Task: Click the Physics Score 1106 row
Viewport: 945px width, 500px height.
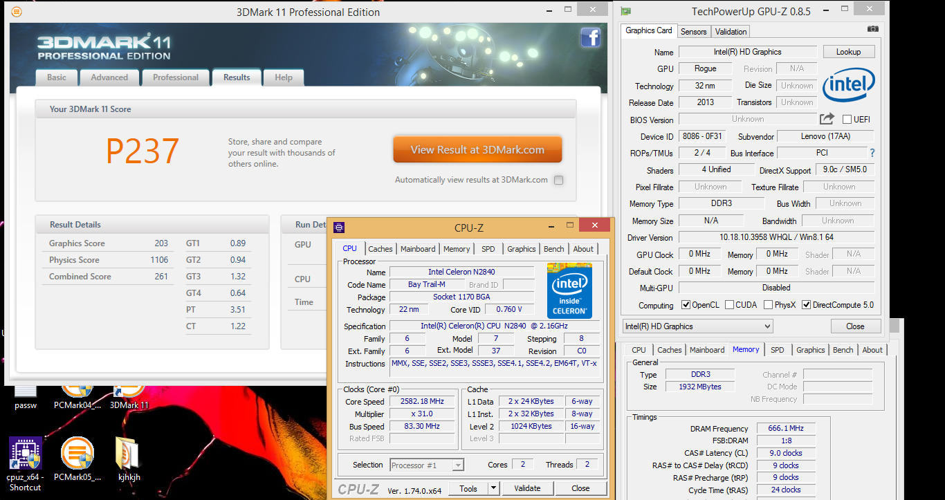Action: [109, 260]
